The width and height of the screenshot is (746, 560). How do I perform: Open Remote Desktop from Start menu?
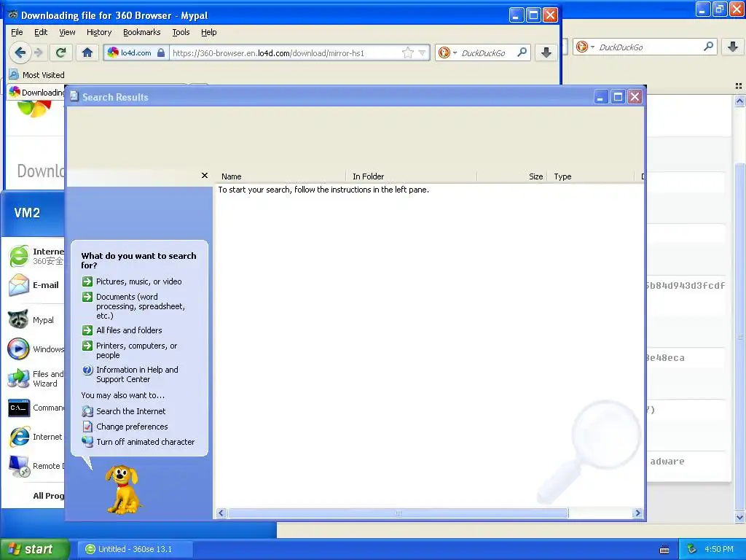coord(37,466)
